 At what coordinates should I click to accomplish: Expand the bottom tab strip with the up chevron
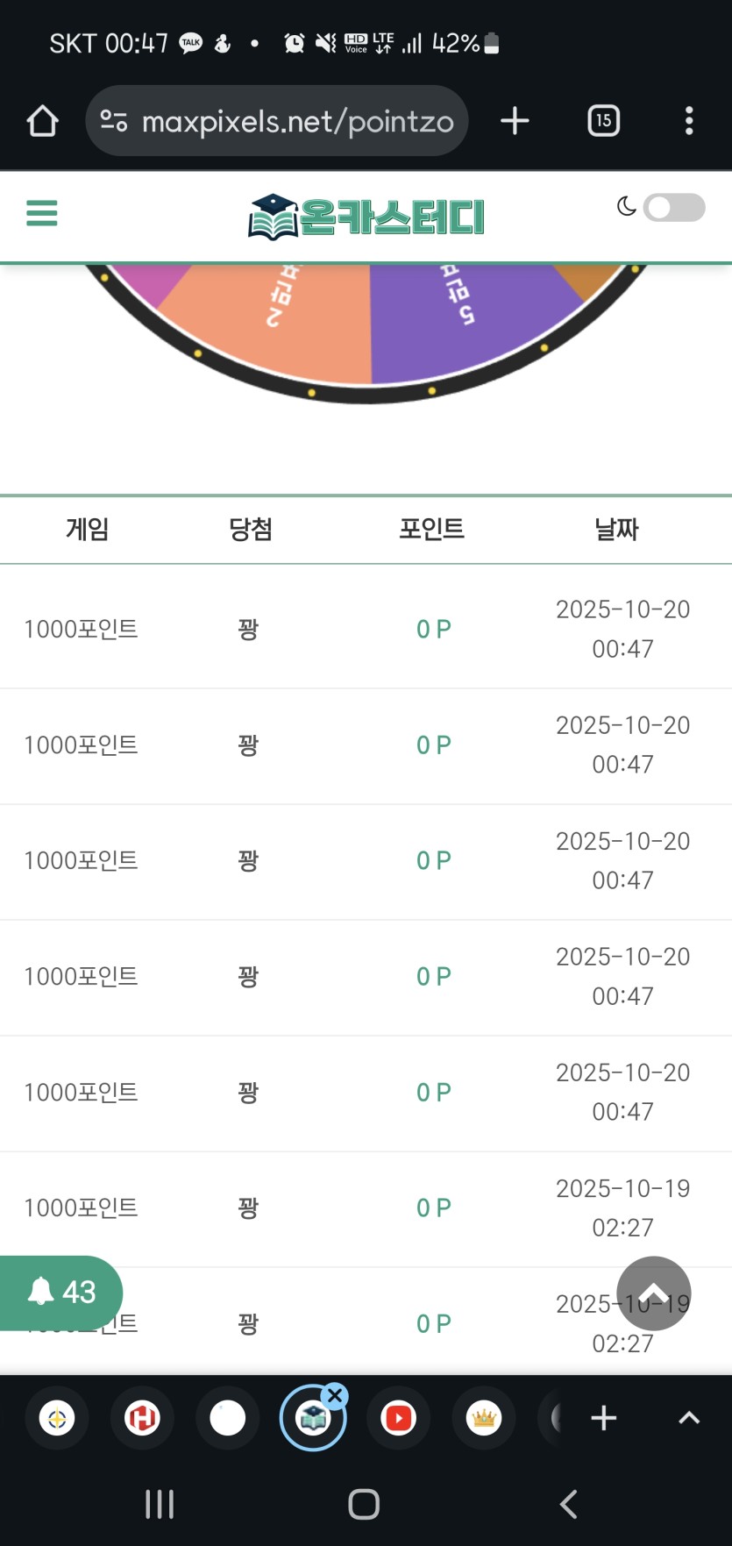(x=689, y=1418)
